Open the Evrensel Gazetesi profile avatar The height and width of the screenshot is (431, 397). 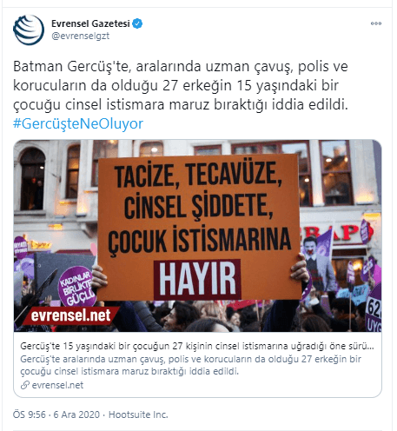pos(29,30)
